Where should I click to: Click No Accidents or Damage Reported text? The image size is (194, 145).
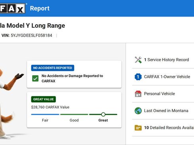pyautogui.click(x=72, y=78)
